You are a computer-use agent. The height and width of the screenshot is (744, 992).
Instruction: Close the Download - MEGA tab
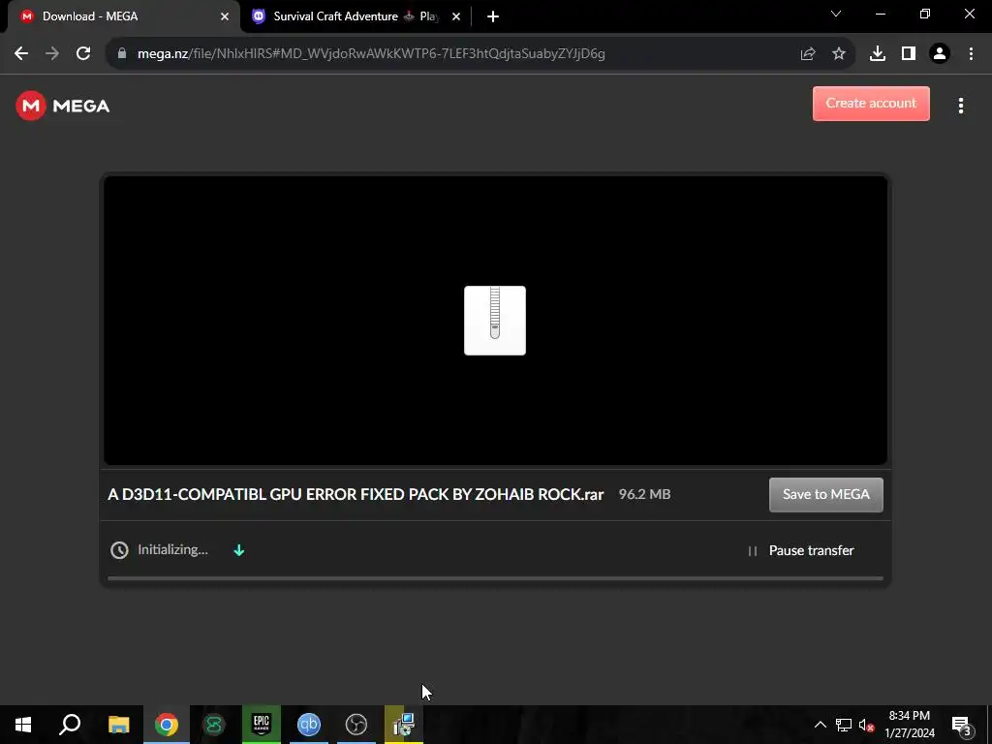225,16
